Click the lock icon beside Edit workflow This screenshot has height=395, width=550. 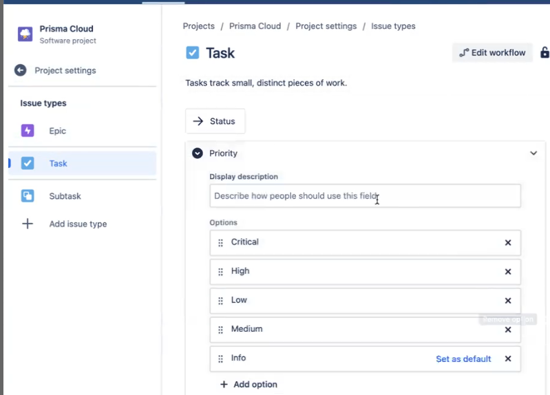point(544,52)
